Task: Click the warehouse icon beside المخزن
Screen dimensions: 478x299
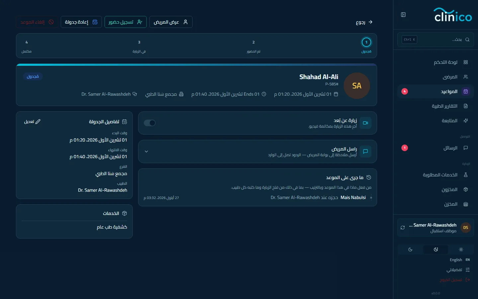Action: [466, 204]
